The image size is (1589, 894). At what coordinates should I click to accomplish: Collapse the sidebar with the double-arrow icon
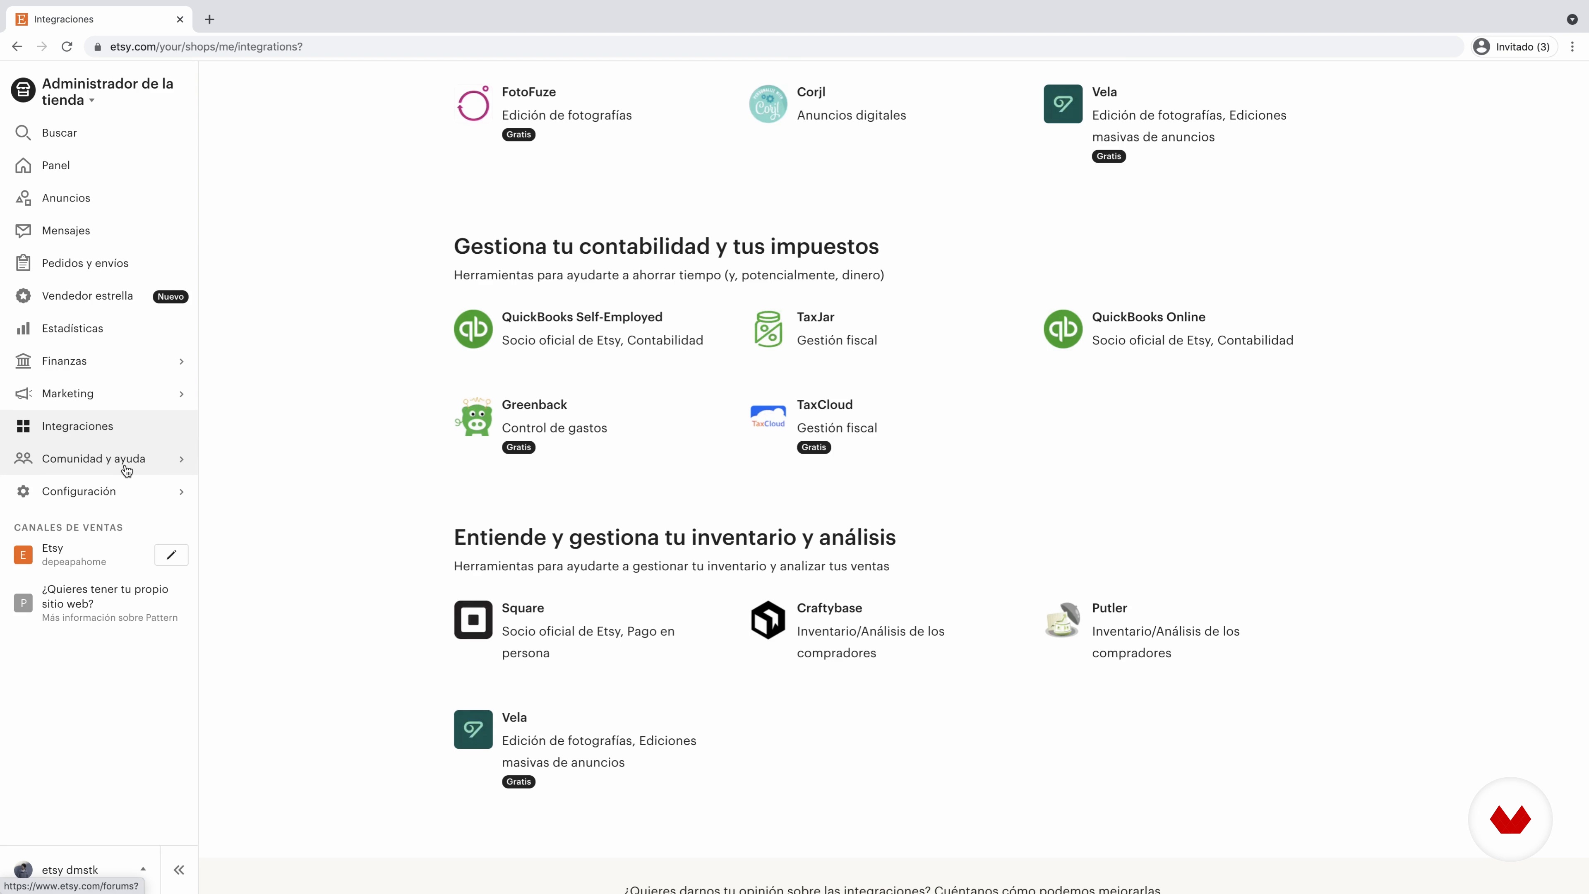(x=179, y=870)
